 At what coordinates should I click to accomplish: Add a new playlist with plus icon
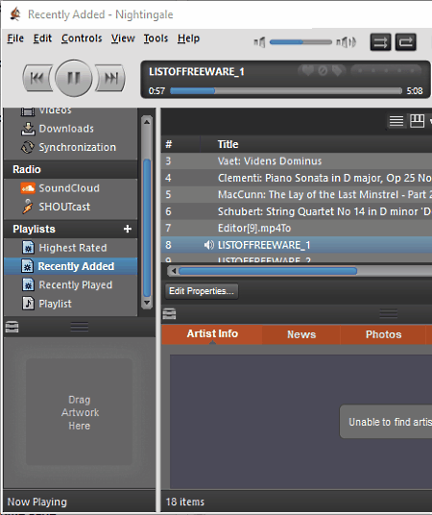click(x=128, y=229)
